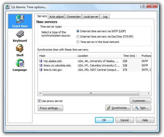Open the Local server tab
The height and width of the screenshot is (137, 164).
pos(91,17)
